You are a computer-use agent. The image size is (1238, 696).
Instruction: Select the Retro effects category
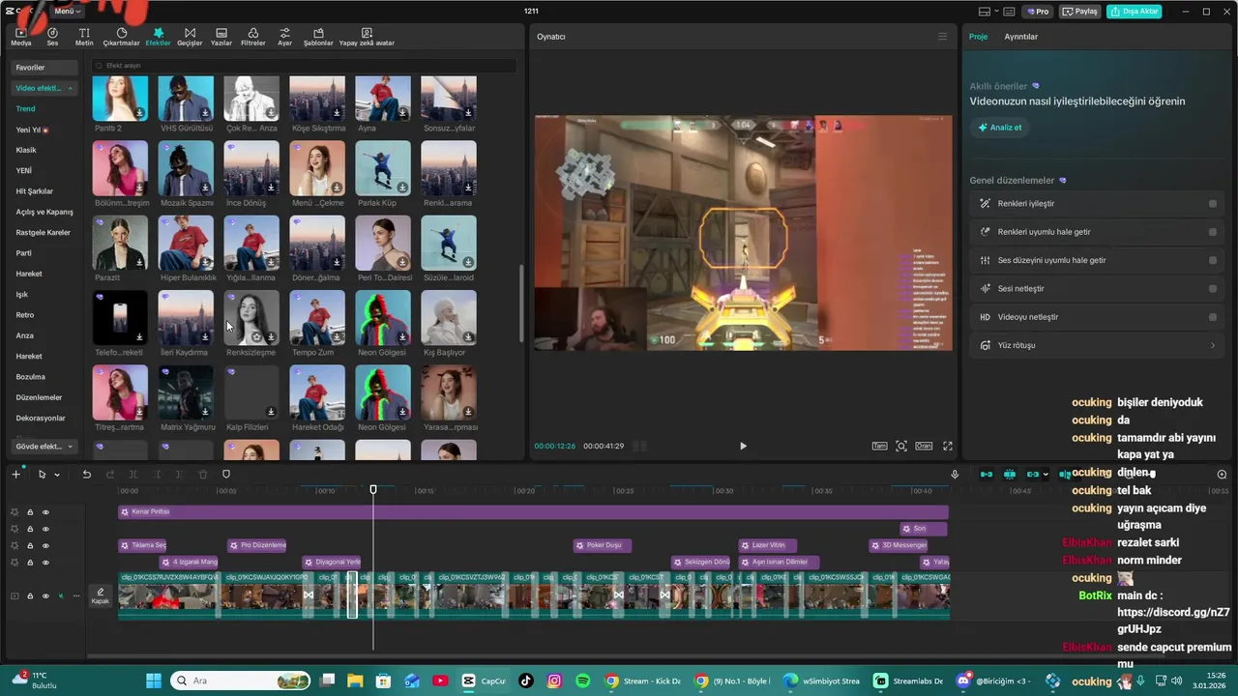click(x=25, y=315)
